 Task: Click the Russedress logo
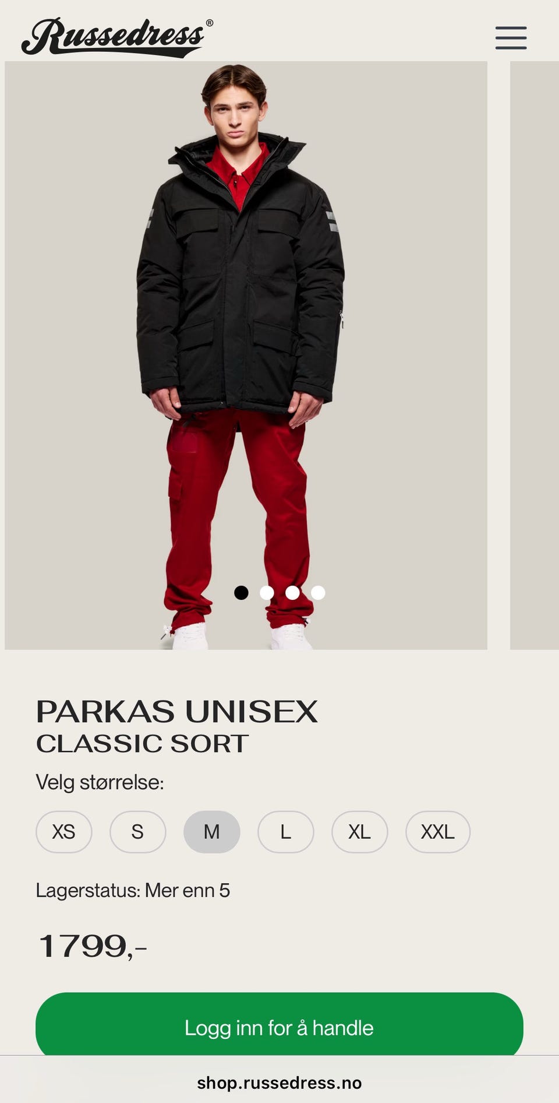117,37
